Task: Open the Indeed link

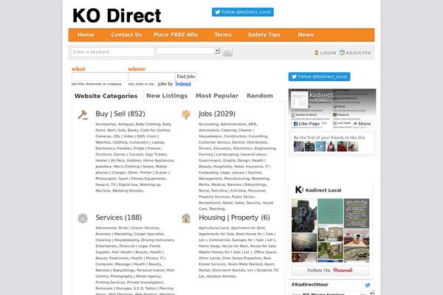Action: click(183, 84)
